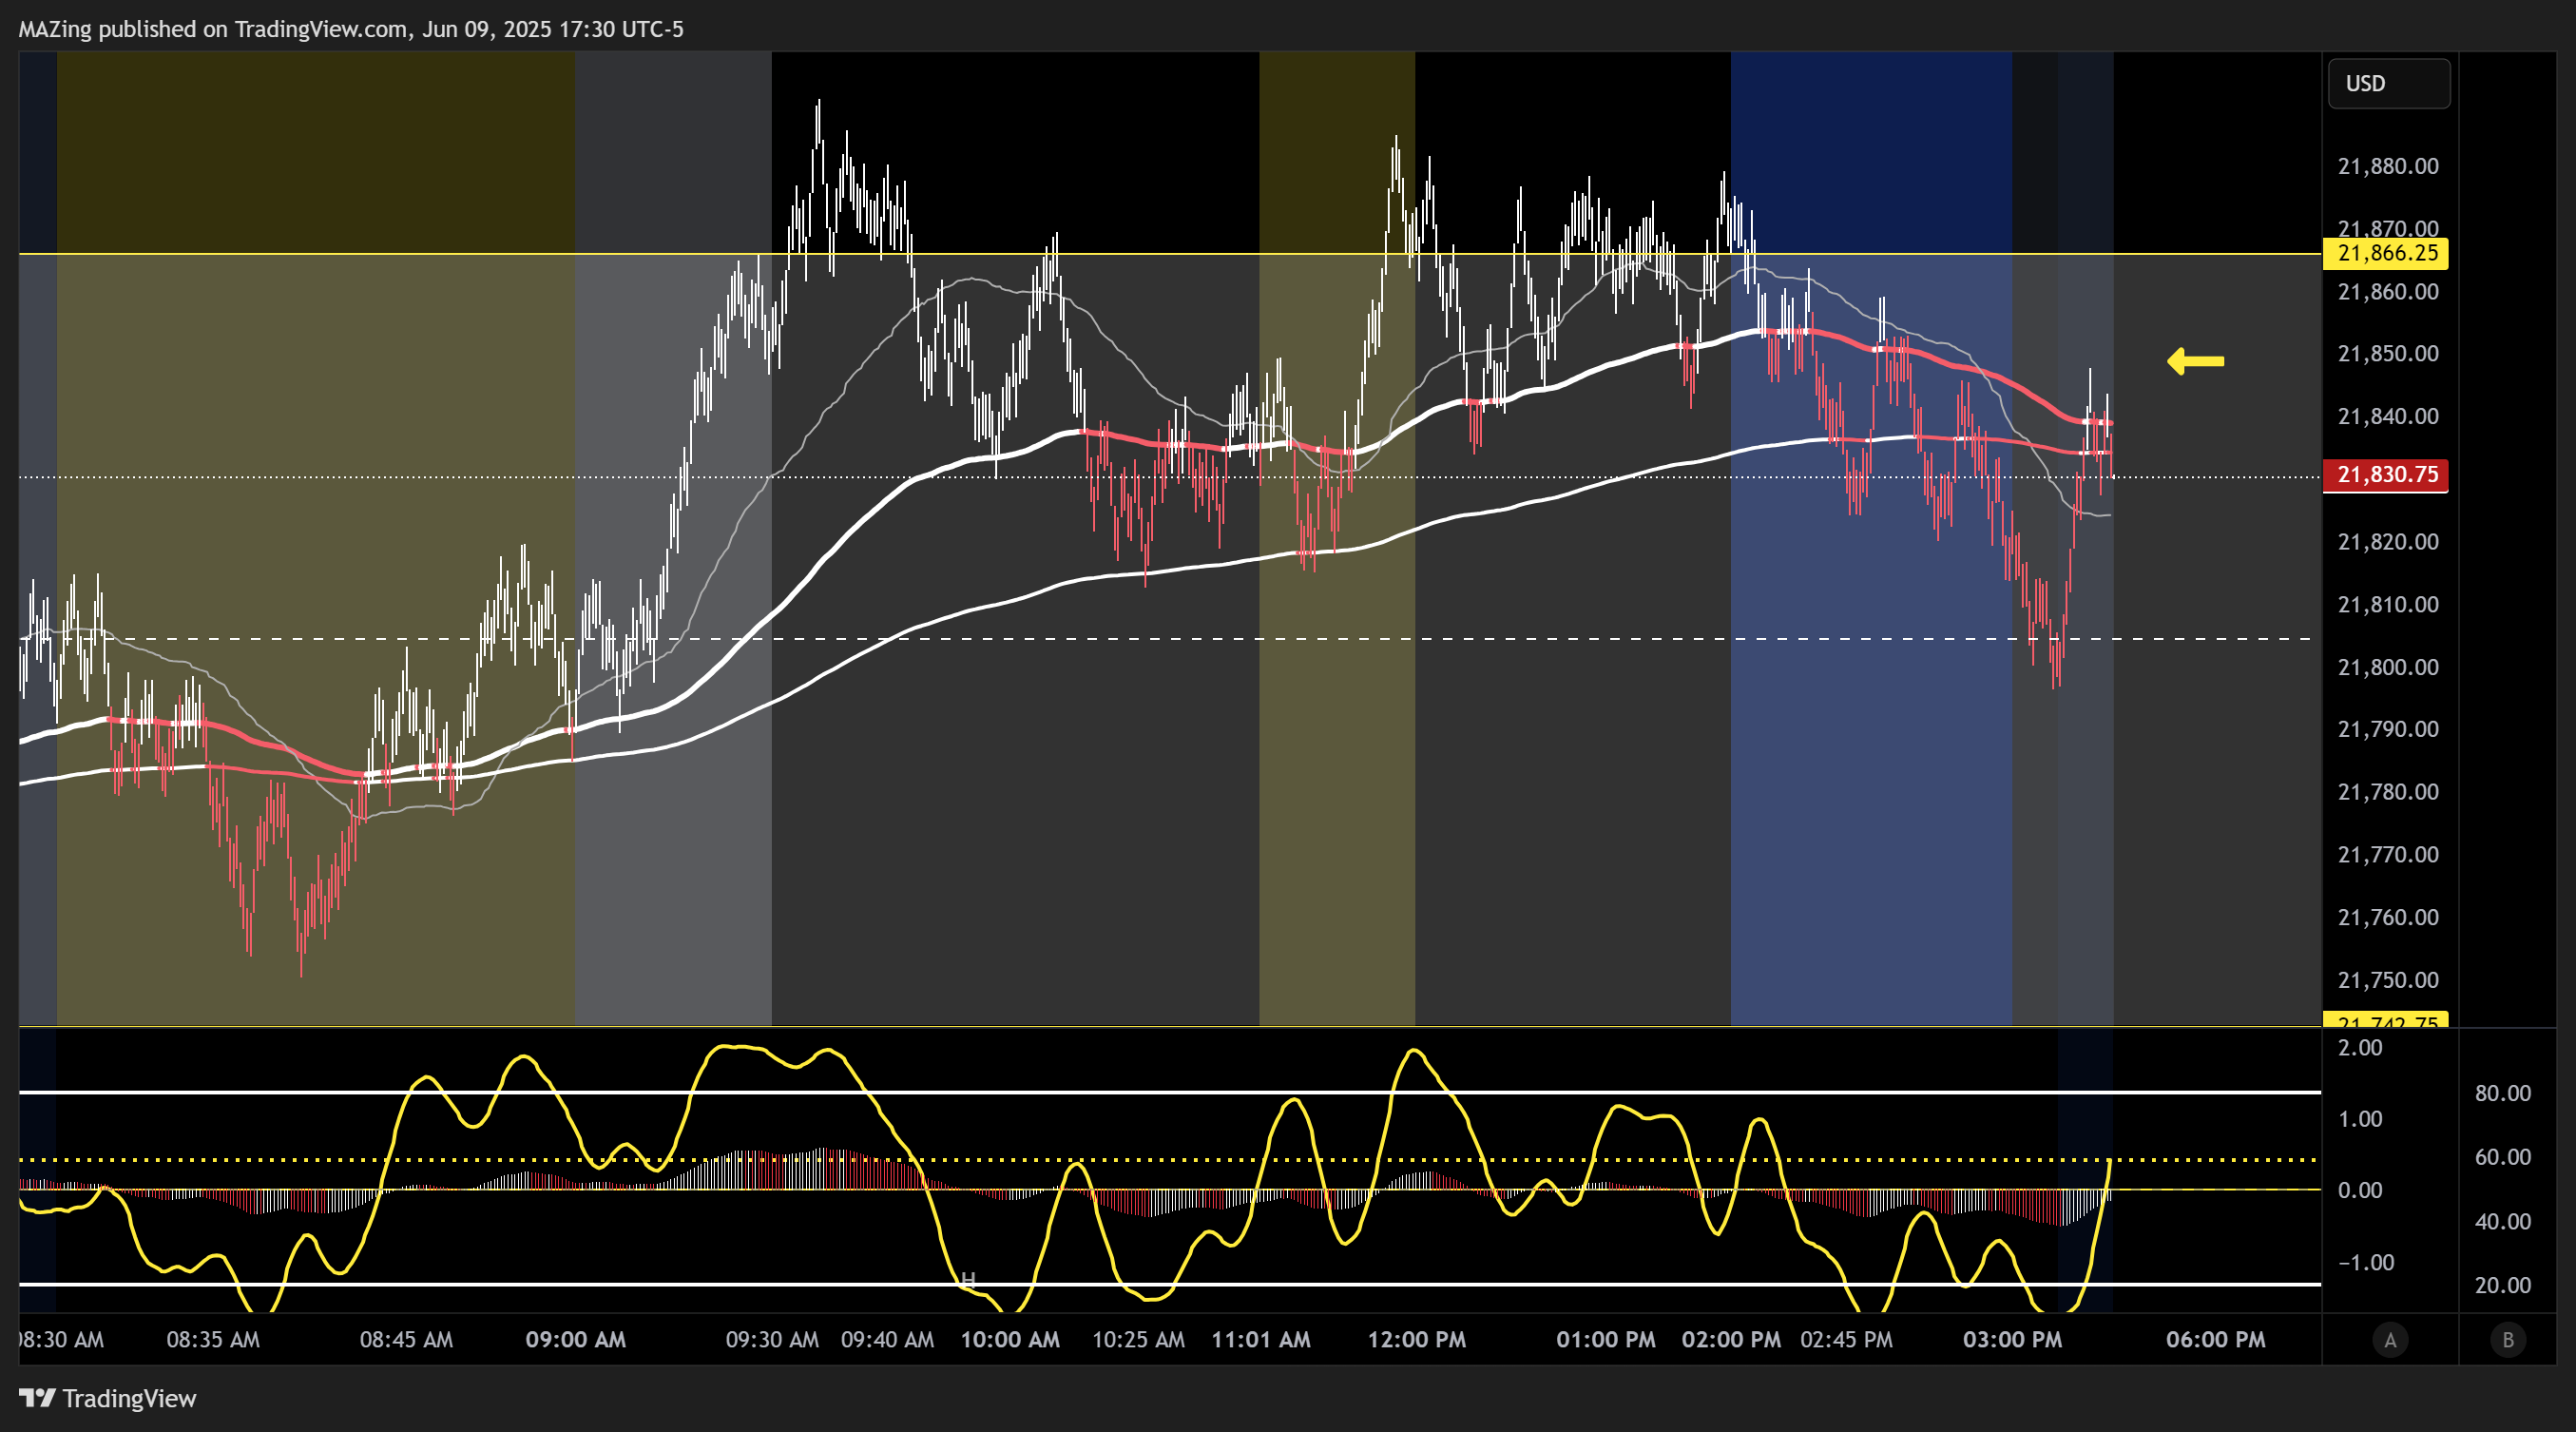Click the 10:00 AM time label

pyautogui.click(x=1010, y=1340)
